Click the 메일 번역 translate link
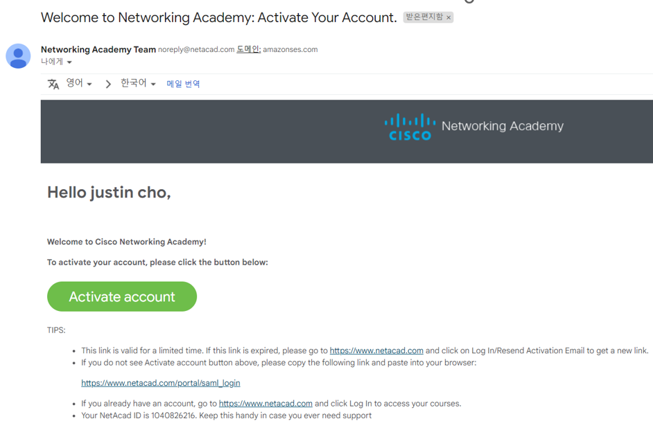 tap(183, 84)
